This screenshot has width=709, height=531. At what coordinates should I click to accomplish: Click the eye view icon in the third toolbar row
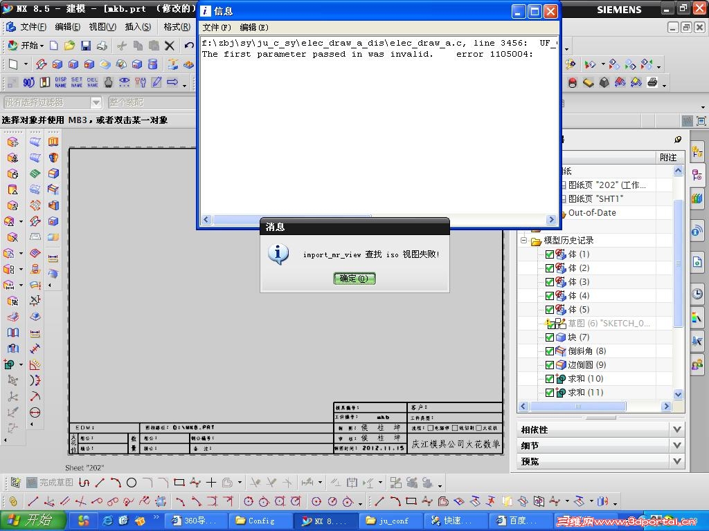(x=125, y=82)
